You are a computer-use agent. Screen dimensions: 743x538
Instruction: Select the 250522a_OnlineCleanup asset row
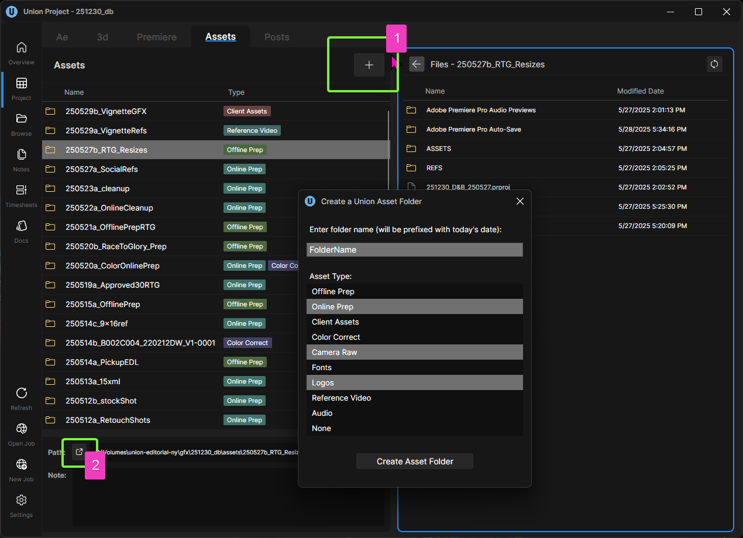point(170,208)
